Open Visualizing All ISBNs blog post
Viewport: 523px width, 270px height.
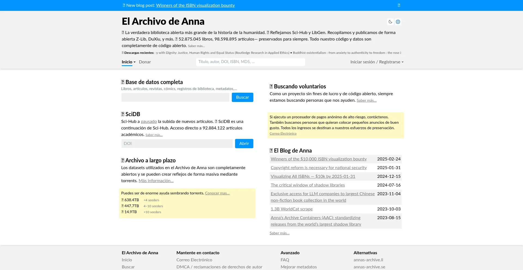[x=313, y=176]
